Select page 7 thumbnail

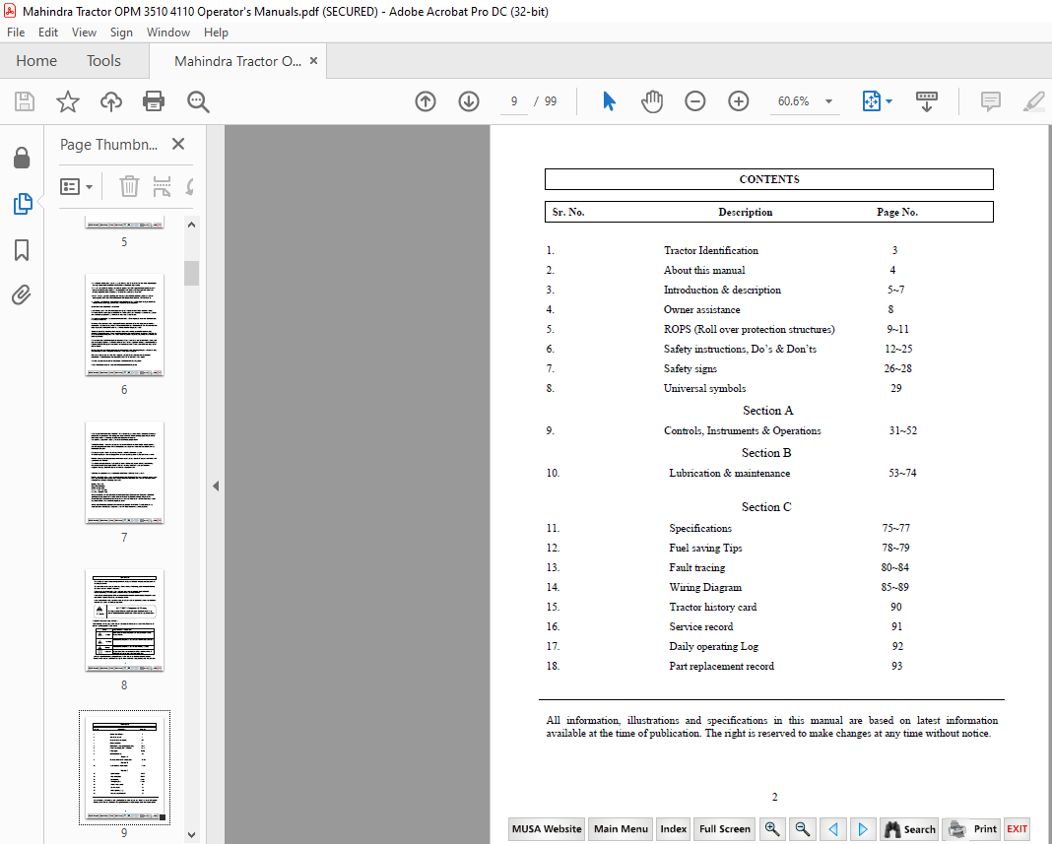point(124,473)
